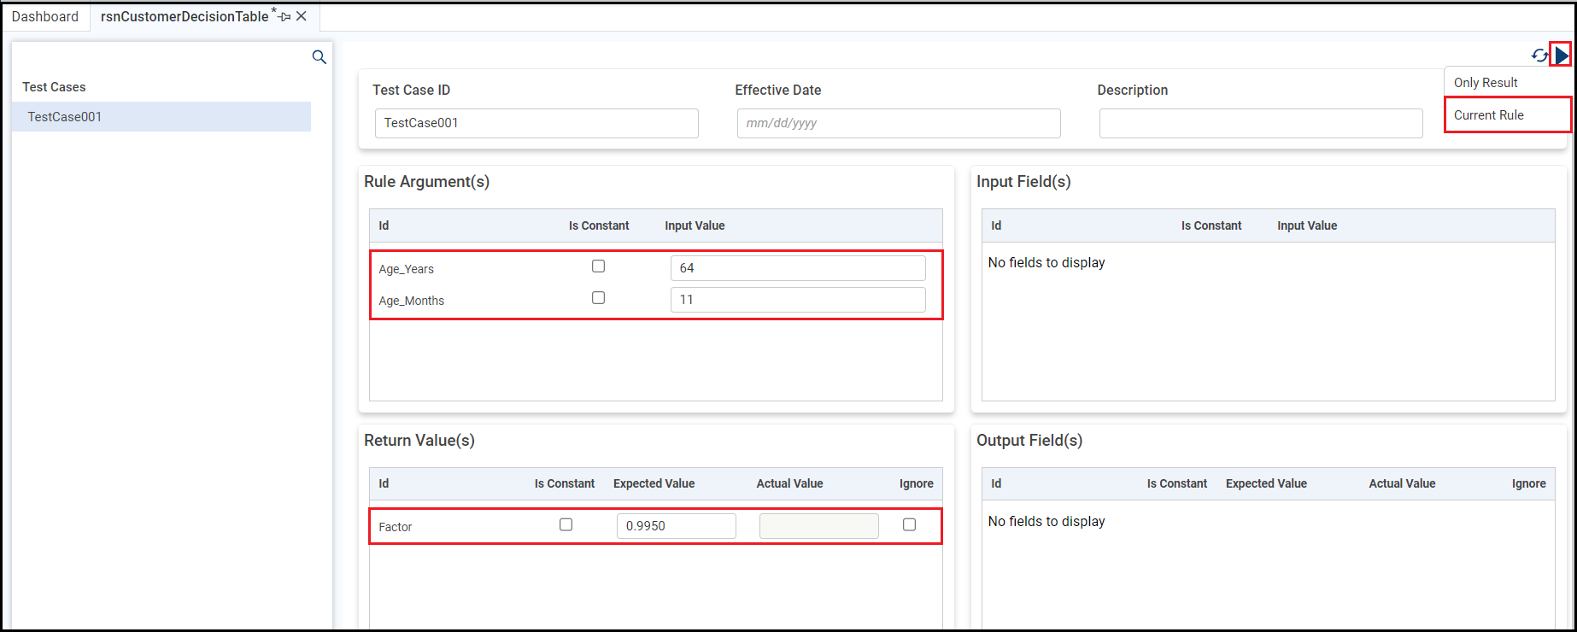The width and height of the screenshot is (1577, 632).
Task: Click the Age_Years input value field
Action: coord(798,268)
